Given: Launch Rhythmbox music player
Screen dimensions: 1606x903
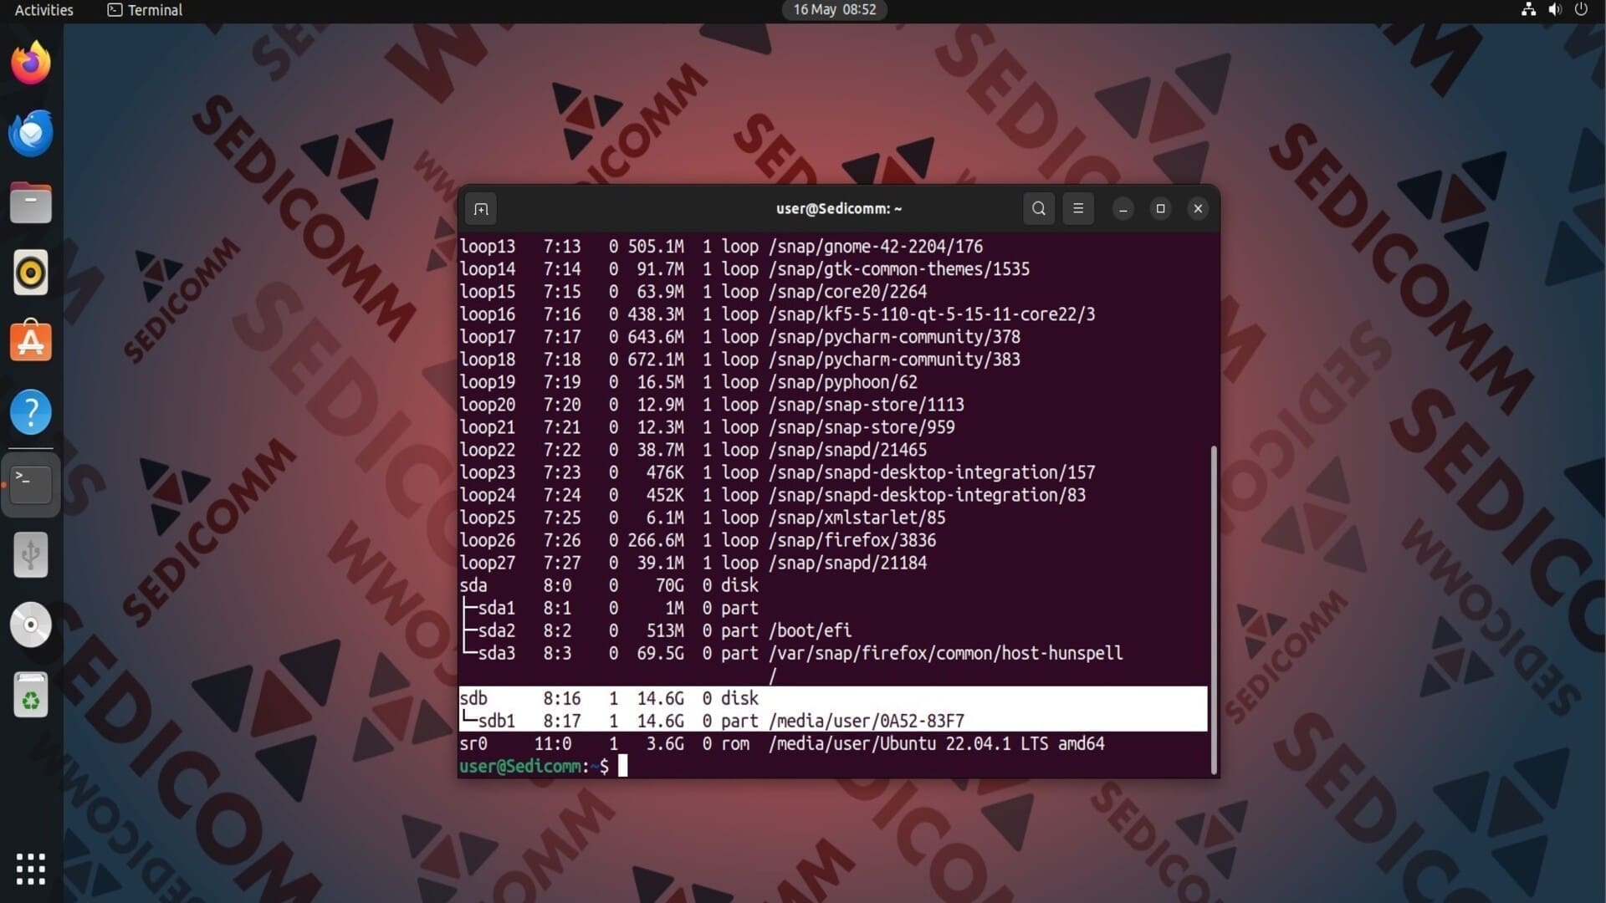Looking at the screenshot, I should coord(31,273).
